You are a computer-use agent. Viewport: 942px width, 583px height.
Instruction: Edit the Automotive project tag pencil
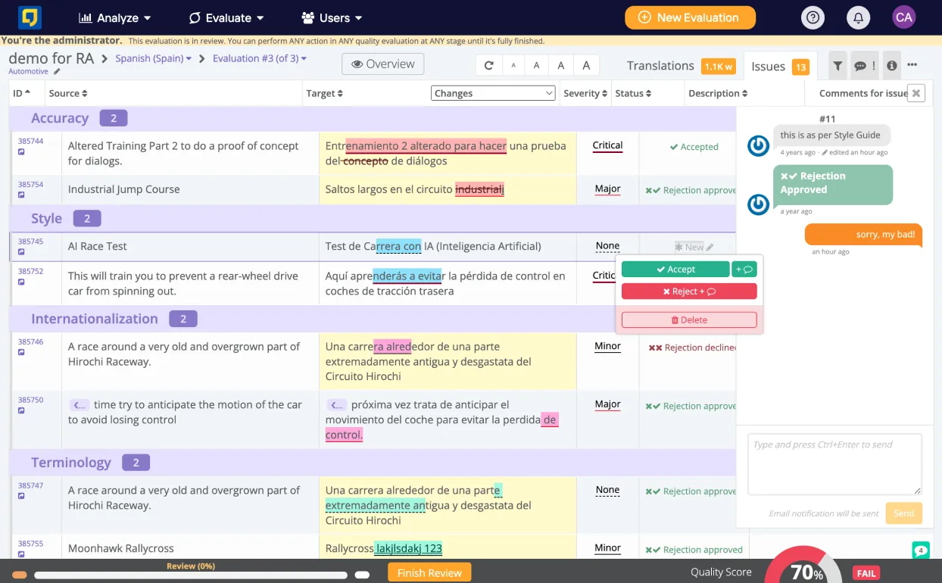tap(57, 72)
